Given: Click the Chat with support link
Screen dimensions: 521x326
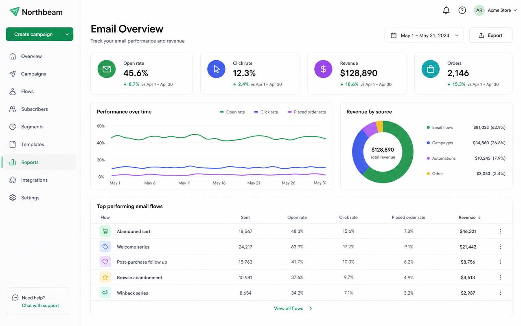Looking at the screenshot, I should 40,306.
